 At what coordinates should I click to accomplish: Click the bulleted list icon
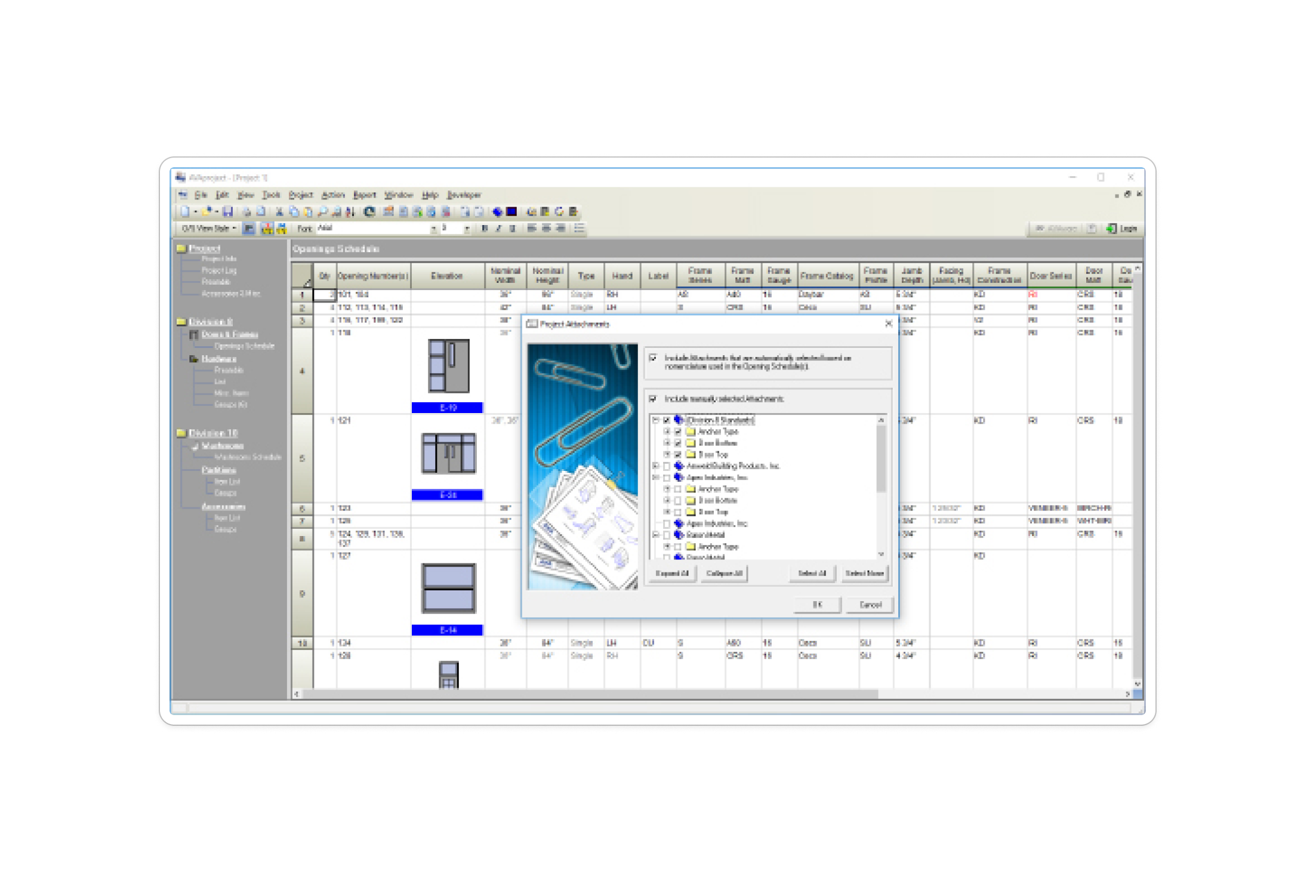coord(579,229)
